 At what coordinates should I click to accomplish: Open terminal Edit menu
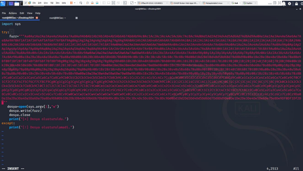tap(22, 13)
